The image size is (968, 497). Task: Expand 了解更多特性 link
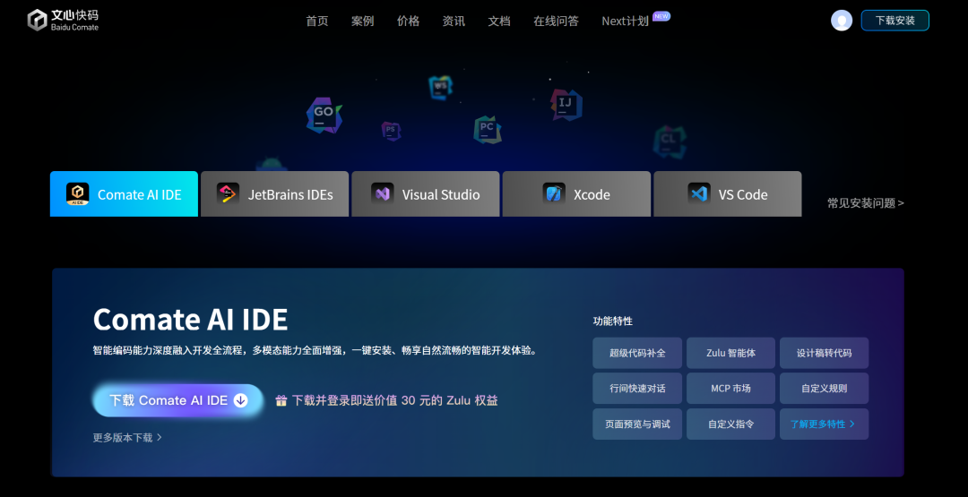click(823, 424)
